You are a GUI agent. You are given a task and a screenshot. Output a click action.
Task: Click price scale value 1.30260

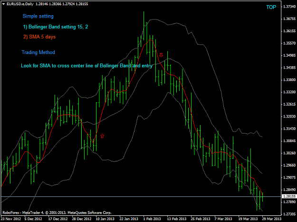click(x=289, y=153)
